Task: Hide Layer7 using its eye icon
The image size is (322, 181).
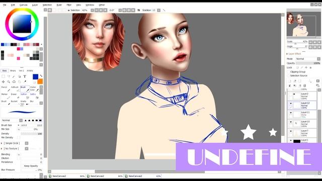Action: click(x=291, y=131)
